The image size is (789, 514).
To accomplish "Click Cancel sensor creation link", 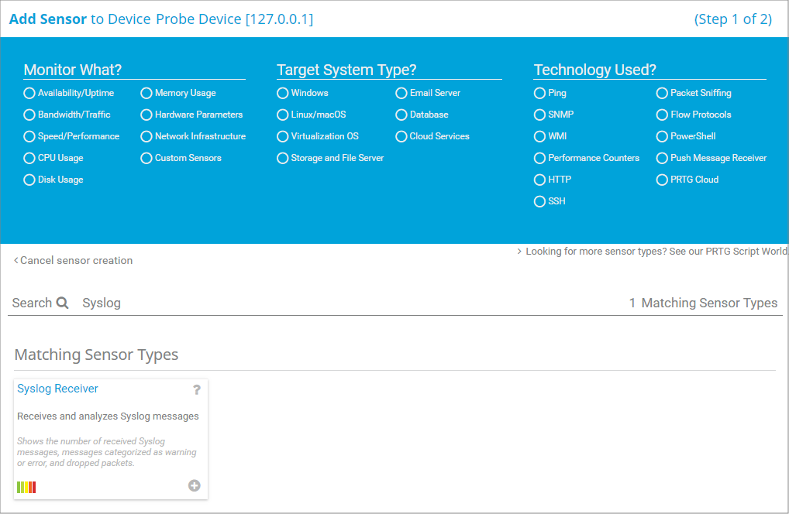I will 74,261.
